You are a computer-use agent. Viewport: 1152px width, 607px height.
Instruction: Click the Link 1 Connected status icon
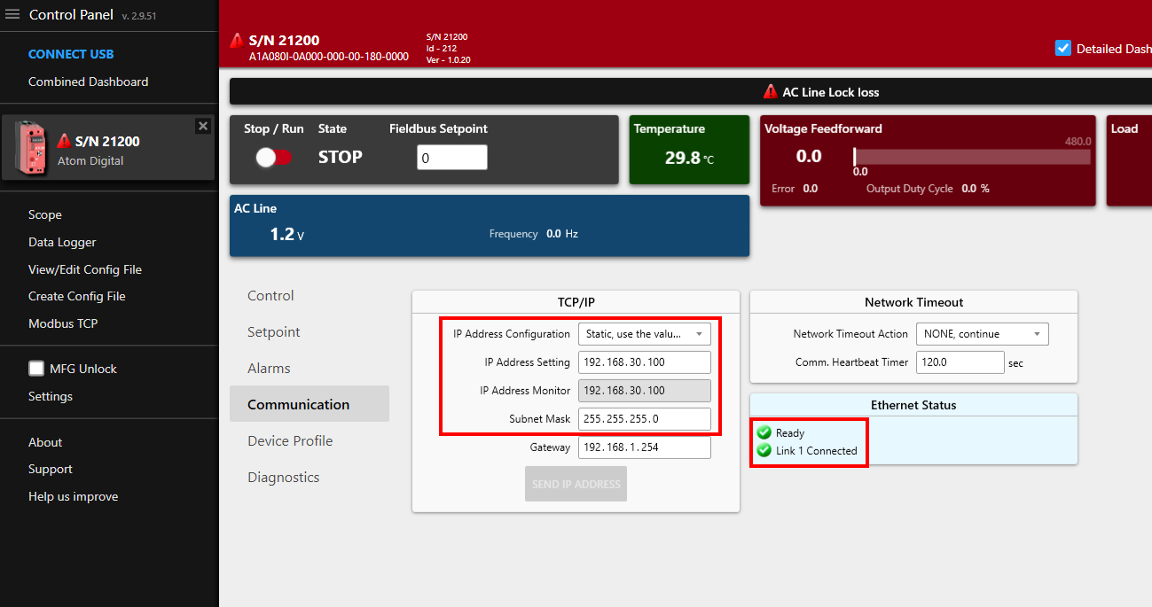coord(764,451)
